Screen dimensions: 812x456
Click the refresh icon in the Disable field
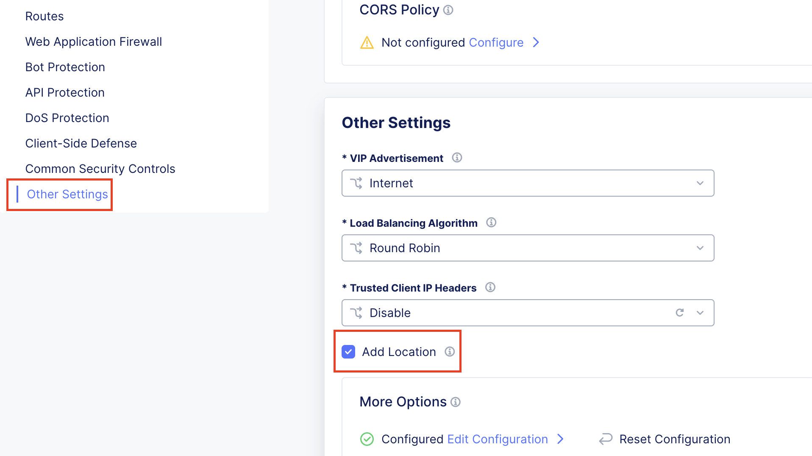pos(680,312)
